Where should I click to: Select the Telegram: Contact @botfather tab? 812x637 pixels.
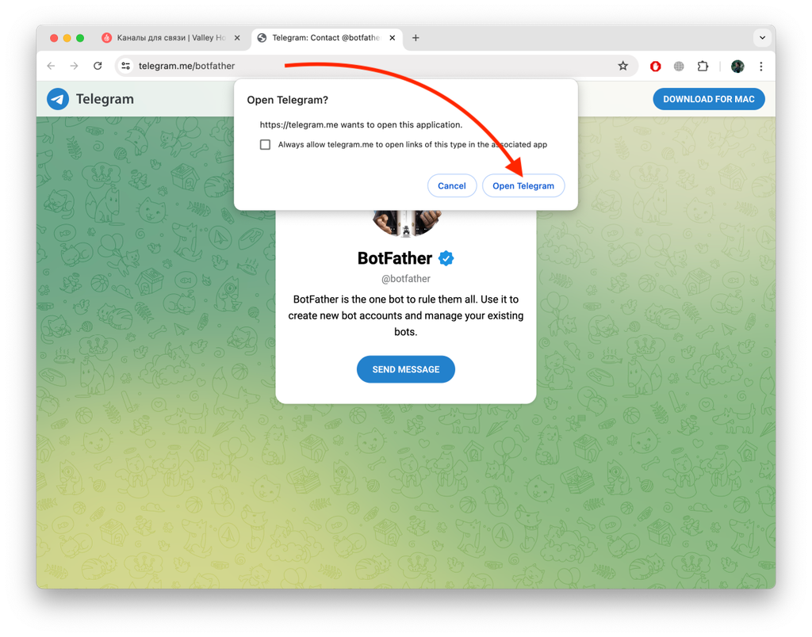(x=327, y=38)
